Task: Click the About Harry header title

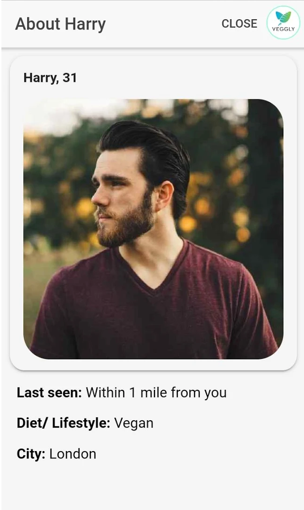Action: 60,24
